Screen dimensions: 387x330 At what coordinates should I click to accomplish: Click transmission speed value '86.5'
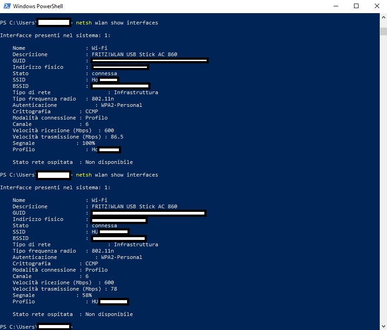117,137
